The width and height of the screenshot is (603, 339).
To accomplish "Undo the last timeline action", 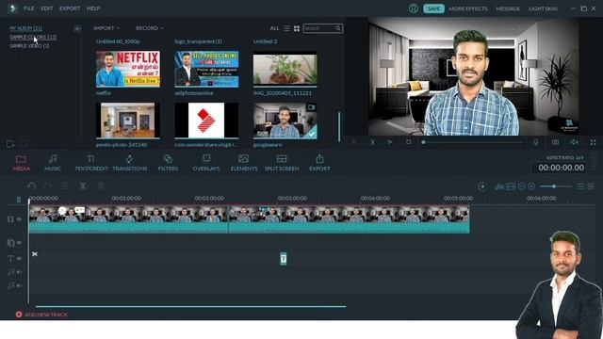I will [x=31, y=186].
